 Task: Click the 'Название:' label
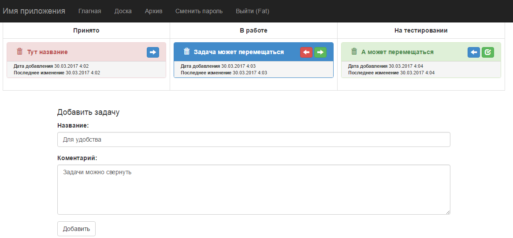pos(73,125)
